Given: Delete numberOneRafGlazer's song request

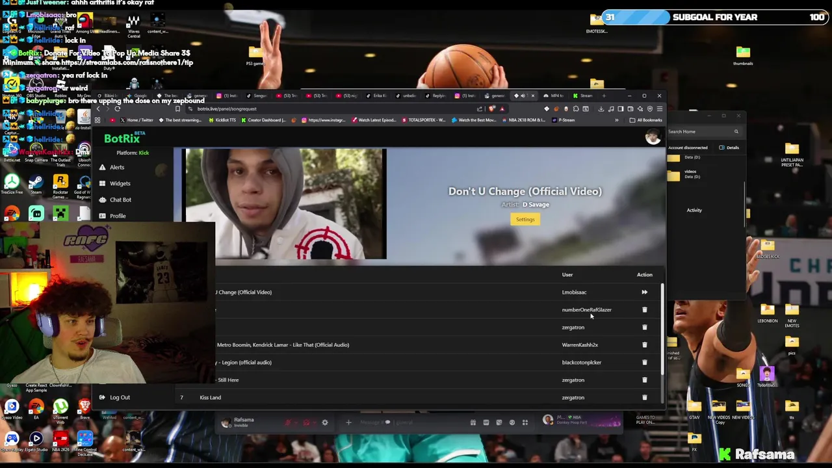Looking at the screenshot, I should [644, 309].
